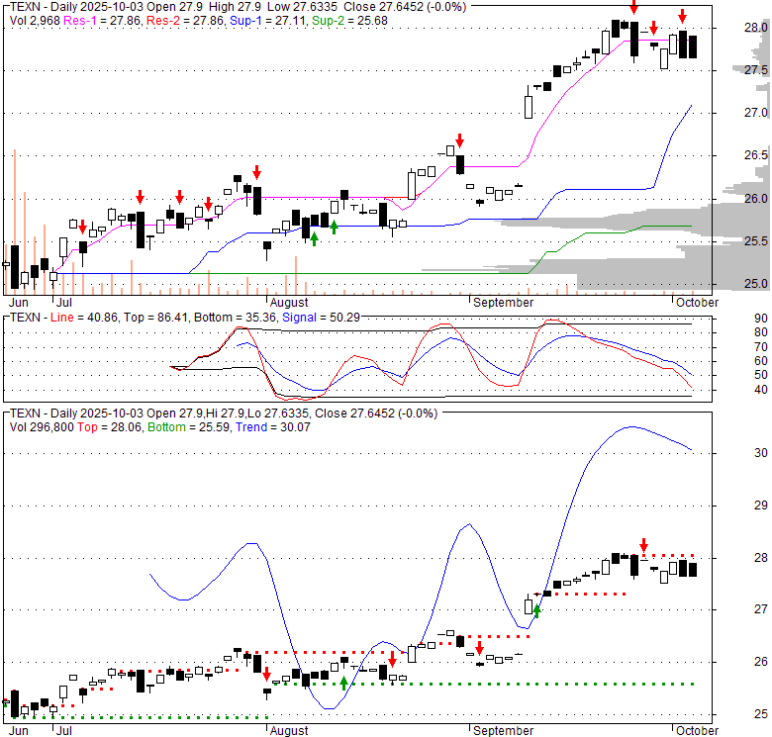Select the blue 'Trend = 30.07' label in bottom chart
The image size is (772, 737).
[x=273, y=427]
